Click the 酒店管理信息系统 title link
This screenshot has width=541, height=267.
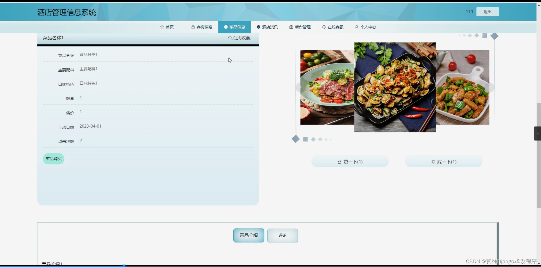pos(66,12)
